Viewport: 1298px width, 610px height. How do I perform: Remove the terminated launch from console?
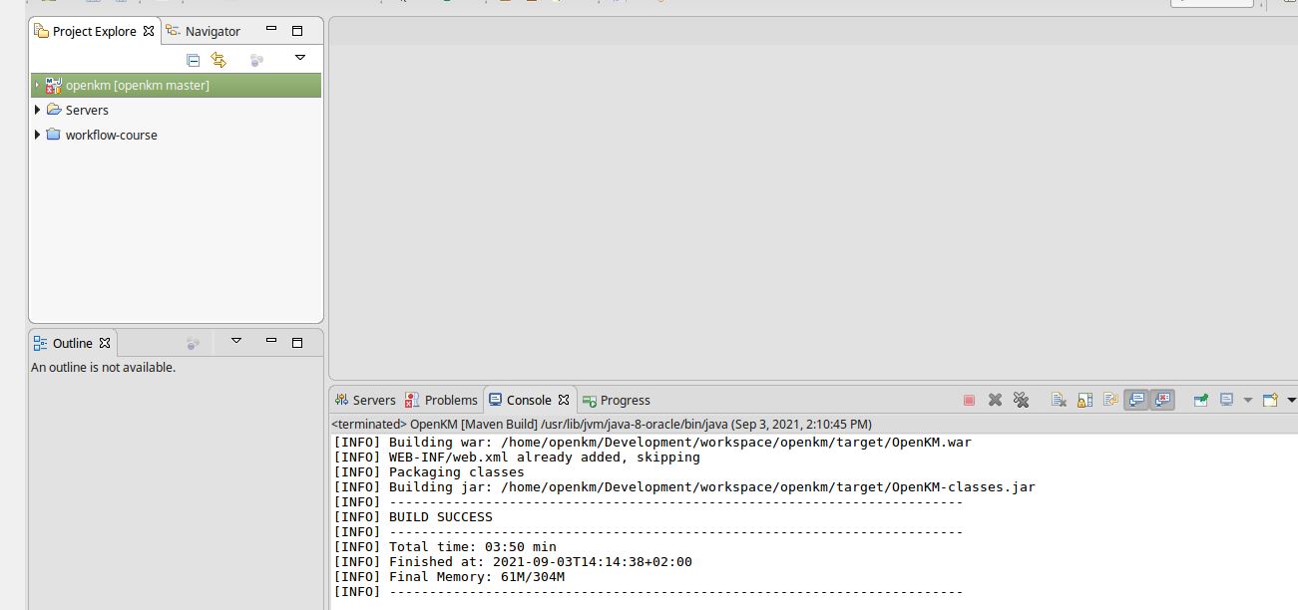pos(995,400)
